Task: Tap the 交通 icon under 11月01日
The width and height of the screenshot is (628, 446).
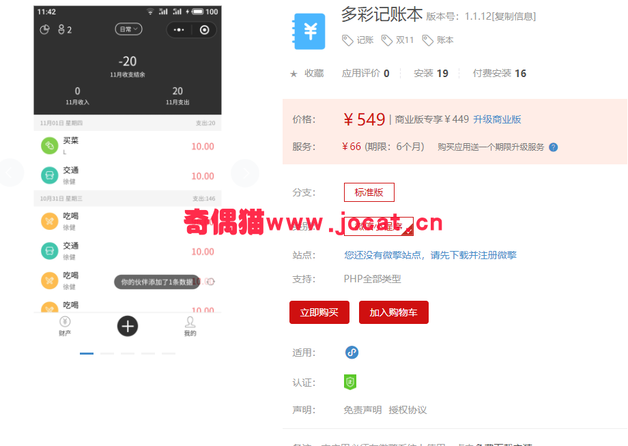Action: 50,175
